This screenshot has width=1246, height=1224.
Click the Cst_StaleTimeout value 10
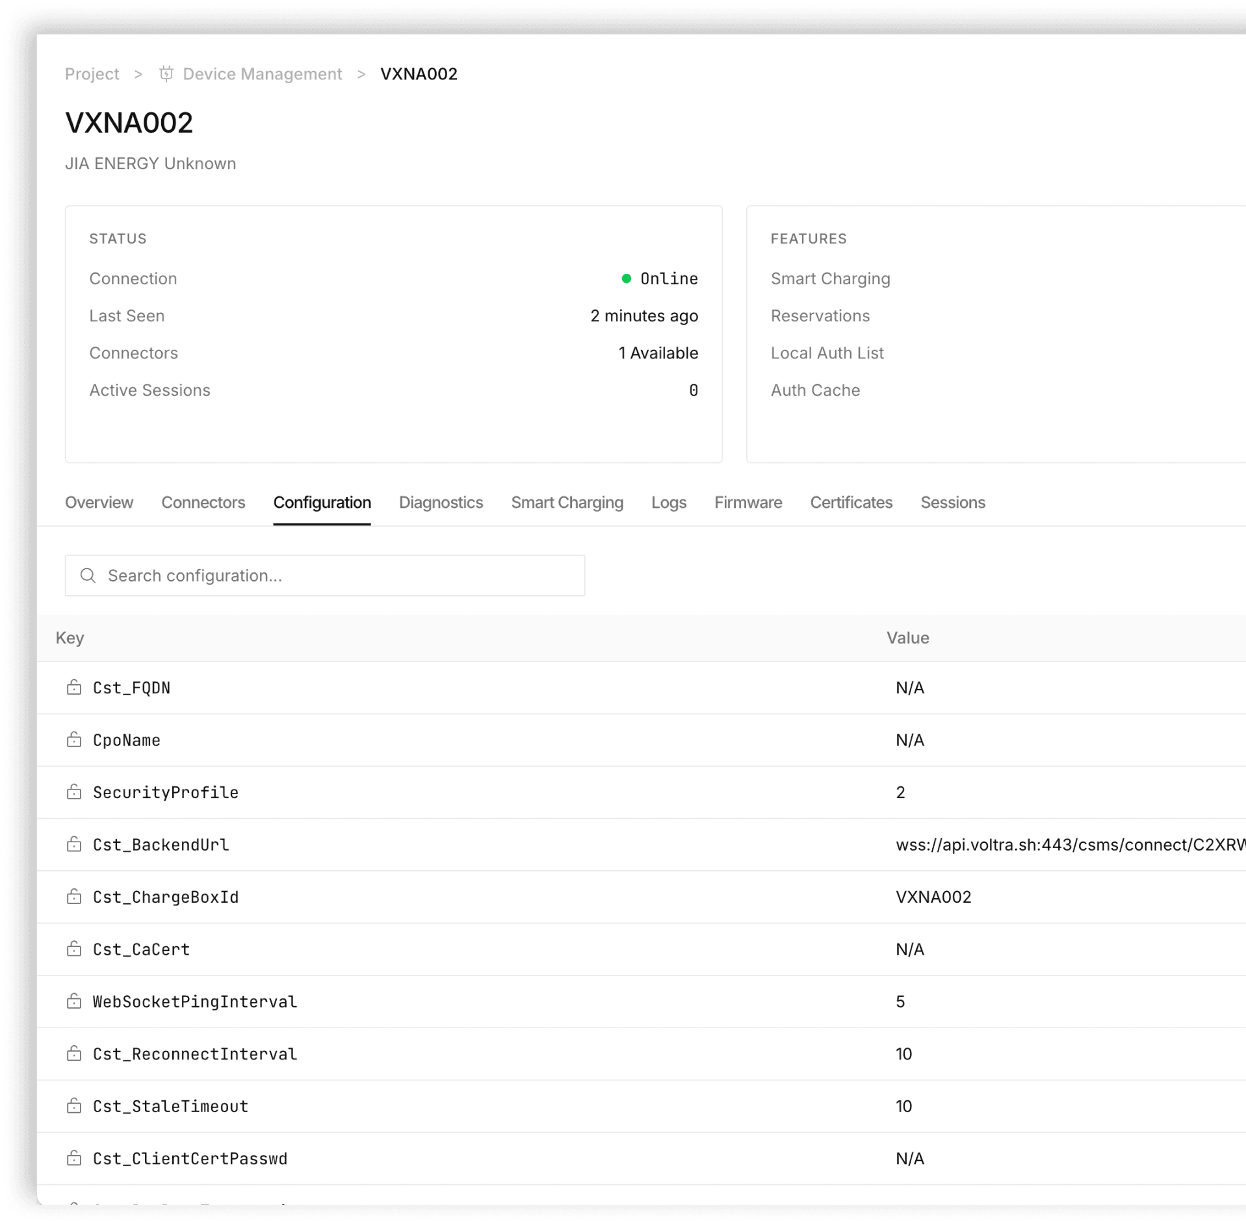coord(903,1106)
